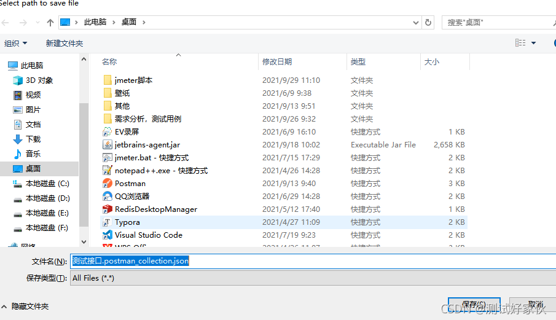Click date 2021/9/29 11:10 cell
The width and height of the screenshot is (556, 320).
click(x=291, y=80)
